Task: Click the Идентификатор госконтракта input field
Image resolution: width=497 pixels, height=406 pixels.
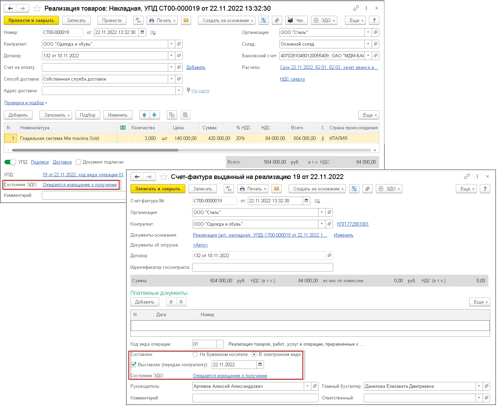Action: click(x=263, y=267)
